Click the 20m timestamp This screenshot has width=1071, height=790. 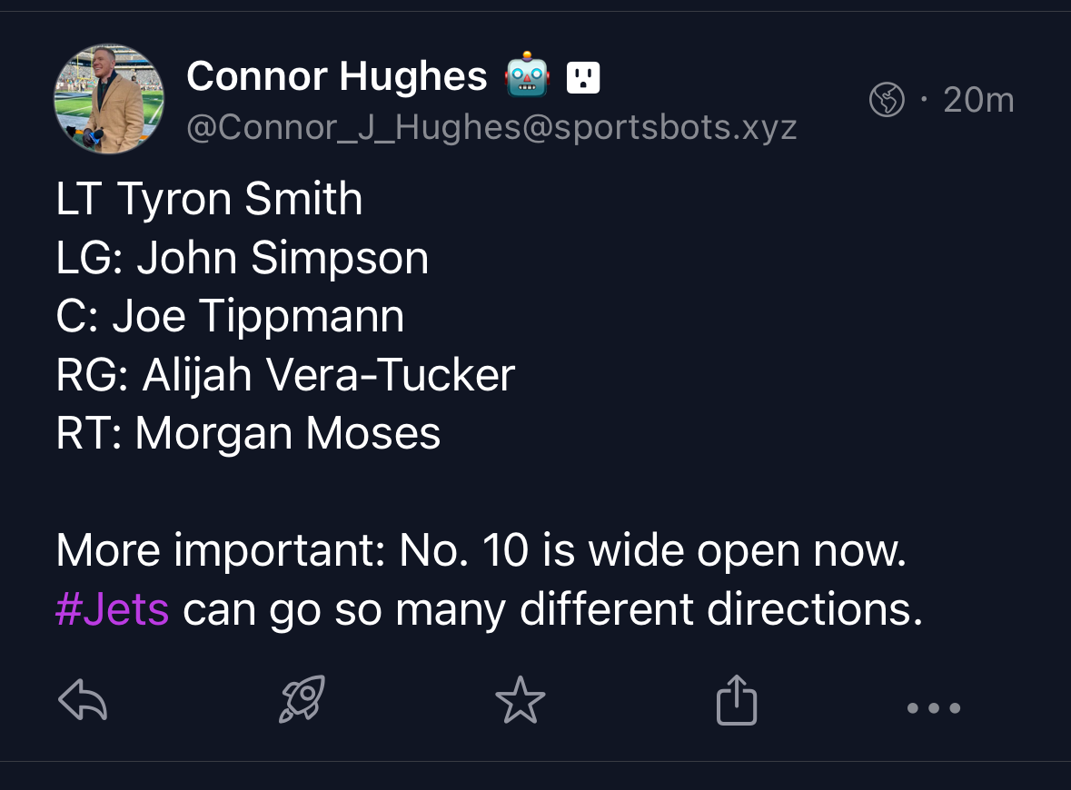978,100
